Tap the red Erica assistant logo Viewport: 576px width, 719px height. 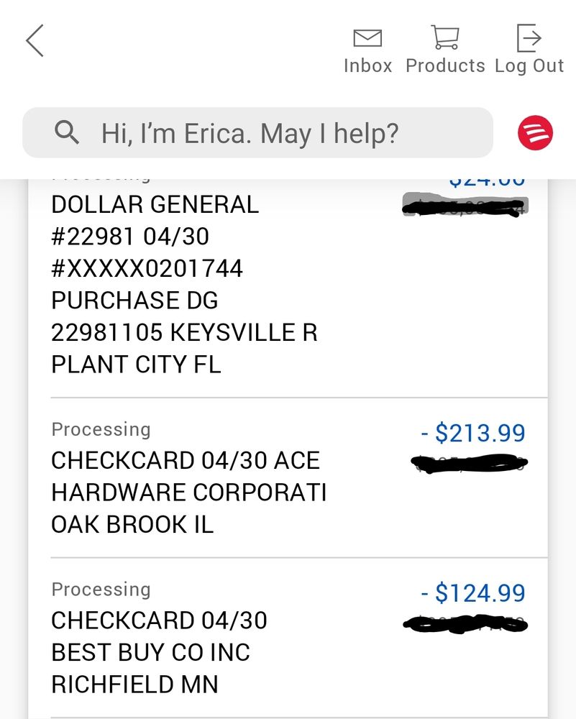point(535,132)
